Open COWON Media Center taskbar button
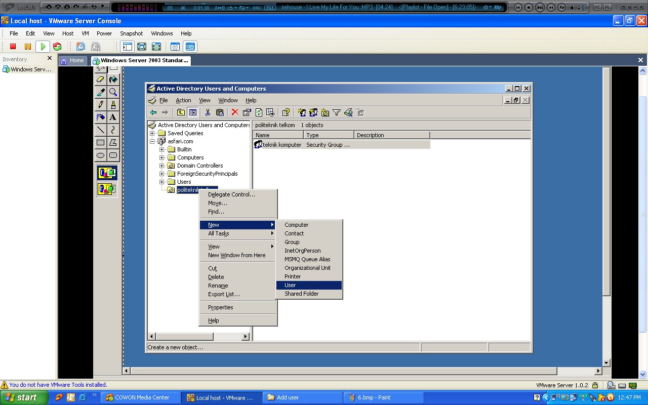This screenshot has height=405, width=648. [141, 397]
